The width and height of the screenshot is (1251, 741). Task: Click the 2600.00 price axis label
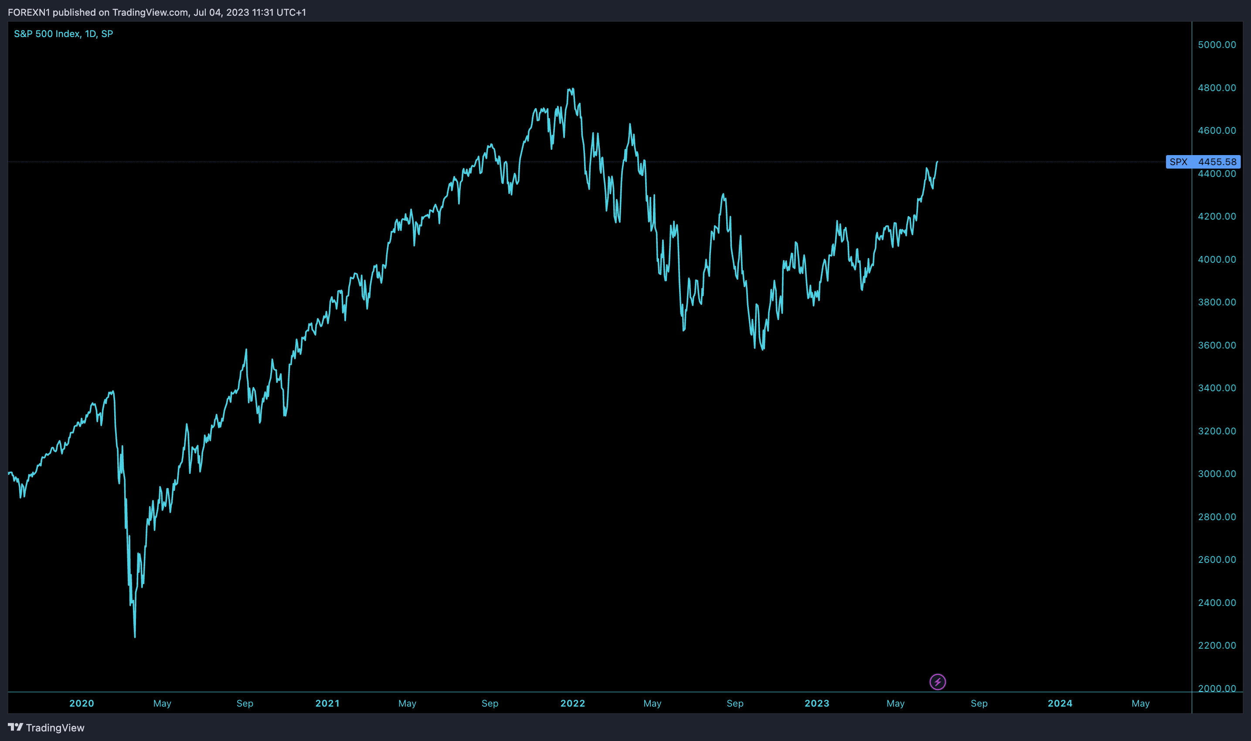(x=1217, y=560)
